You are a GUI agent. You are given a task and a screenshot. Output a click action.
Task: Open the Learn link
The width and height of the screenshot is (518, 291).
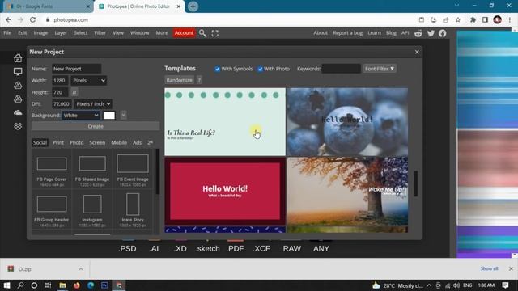click(x=374, y=33)
